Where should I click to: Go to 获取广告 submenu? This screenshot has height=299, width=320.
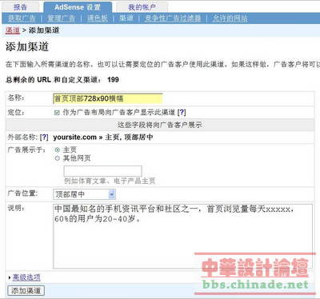coord(22,18)
